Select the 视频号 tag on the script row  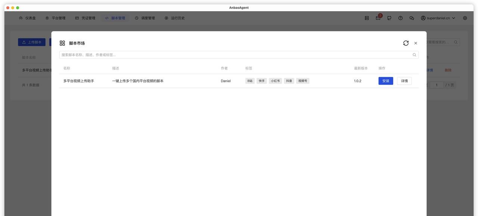tap(302, 80)
